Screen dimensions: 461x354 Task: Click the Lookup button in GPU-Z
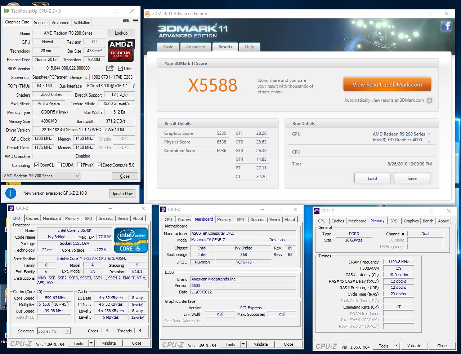tap(121, 33)
